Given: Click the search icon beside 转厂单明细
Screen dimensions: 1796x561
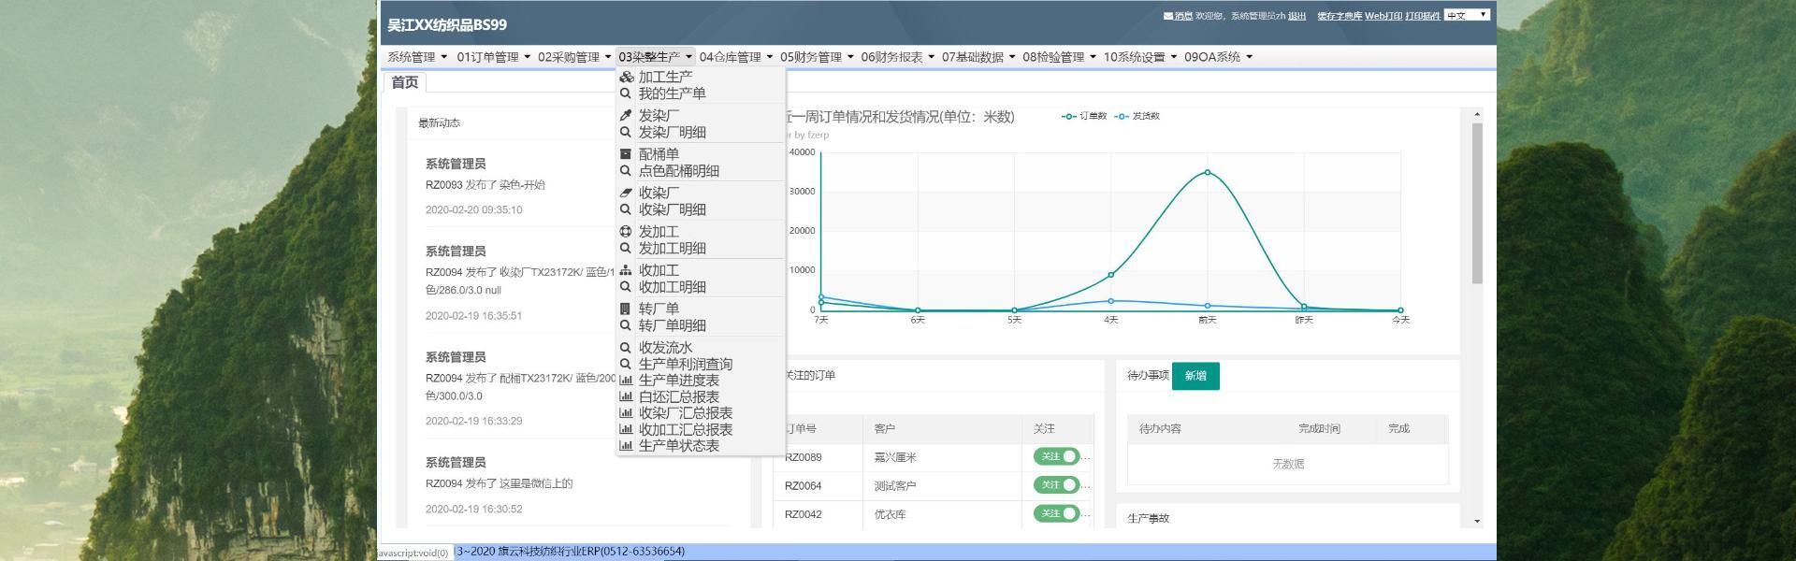Looking at the screenshot, I should 626,325.
